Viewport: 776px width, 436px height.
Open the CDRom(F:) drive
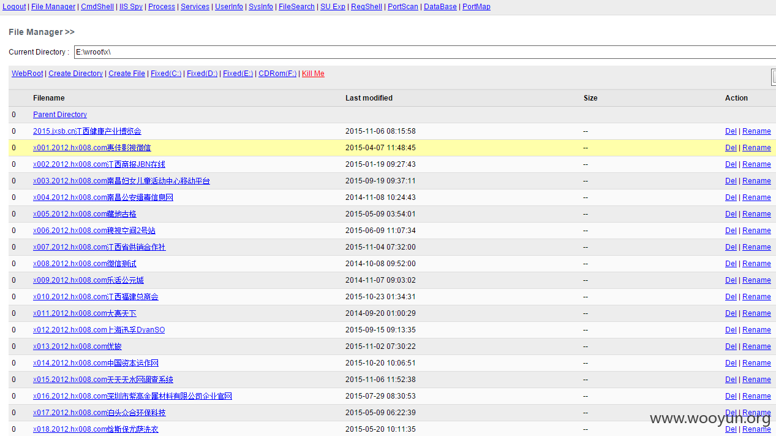tap(277, 74)
